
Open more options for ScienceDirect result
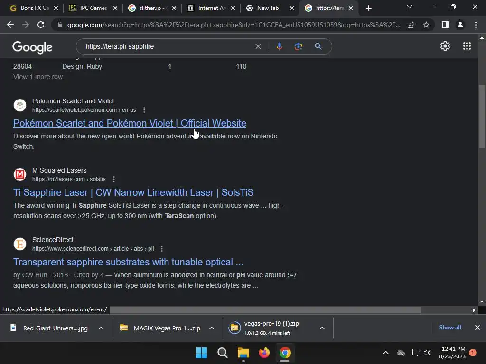click(161, 249)
